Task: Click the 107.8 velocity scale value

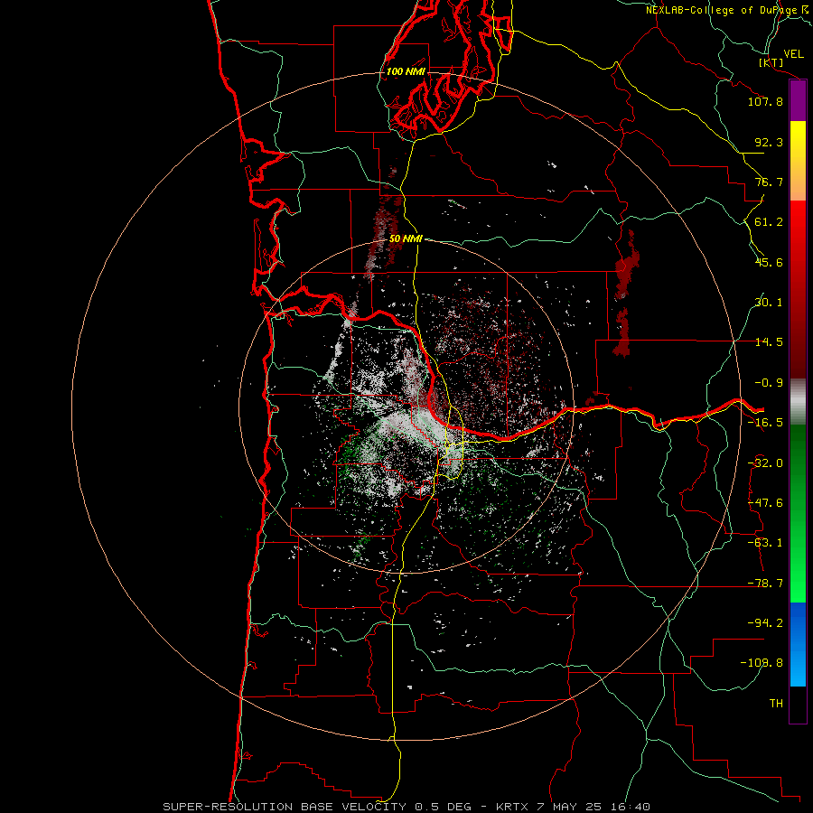Action: pos(765,101)
